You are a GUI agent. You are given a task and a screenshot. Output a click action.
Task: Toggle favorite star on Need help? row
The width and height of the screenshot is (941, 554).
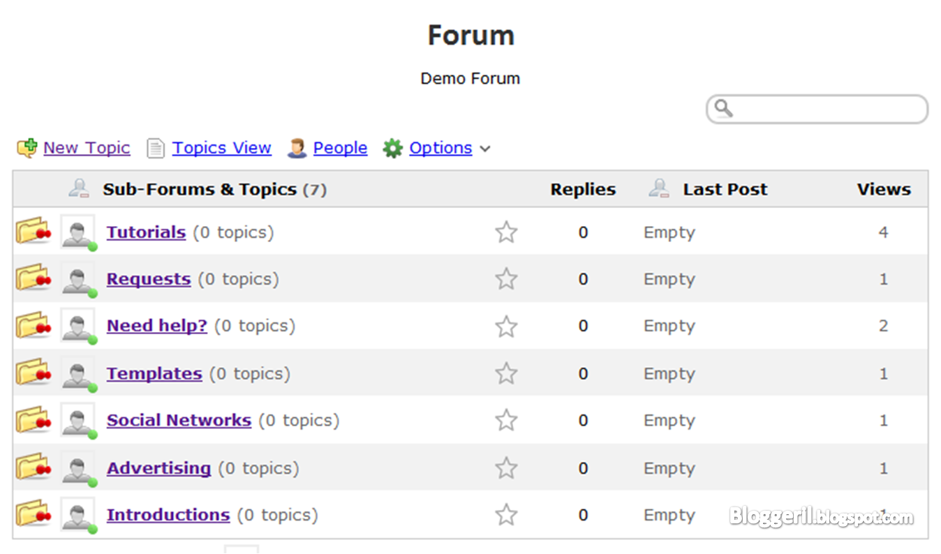[506, 327]
